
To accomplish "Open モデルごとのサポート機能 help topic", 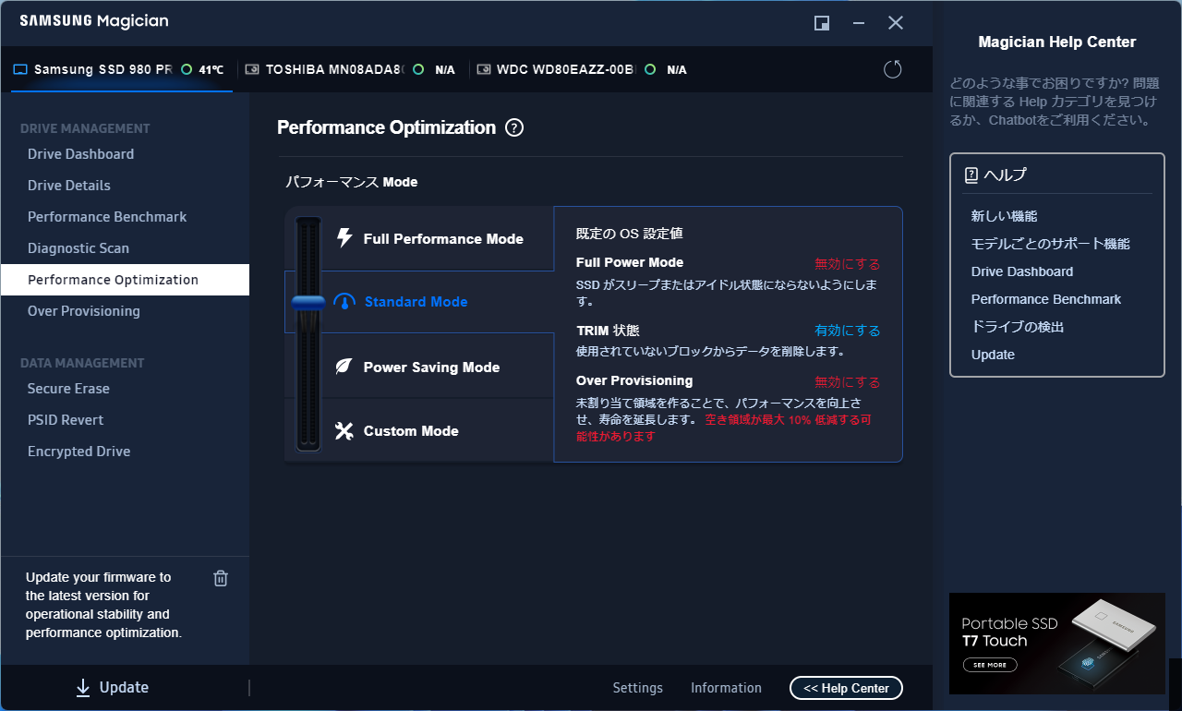I will tap(1051, 244).
